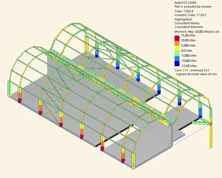Click the 'Isometric Scale: 1:126.7' label
The width and height of the screenshot is (222, 178).
[x=190, y=15]
